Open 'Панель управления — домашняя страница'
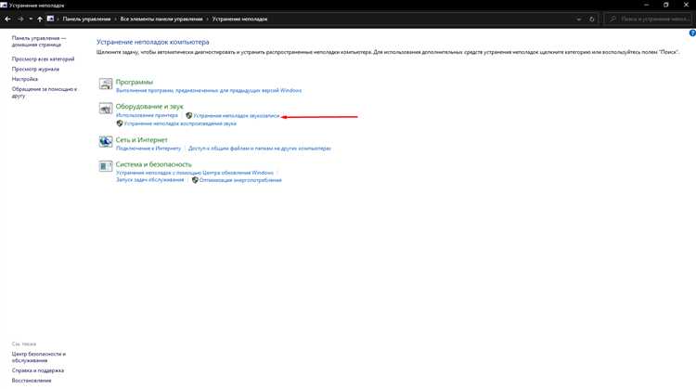The width and height of the screenshot is (696, 389). click(x=39, y=41)
